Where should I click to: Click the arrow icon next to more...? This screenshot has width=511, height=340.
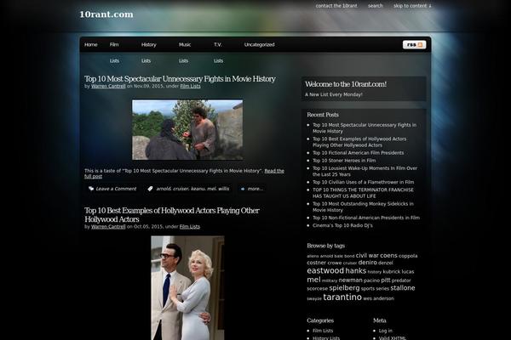pyautogui.click(x=243, y=189)
